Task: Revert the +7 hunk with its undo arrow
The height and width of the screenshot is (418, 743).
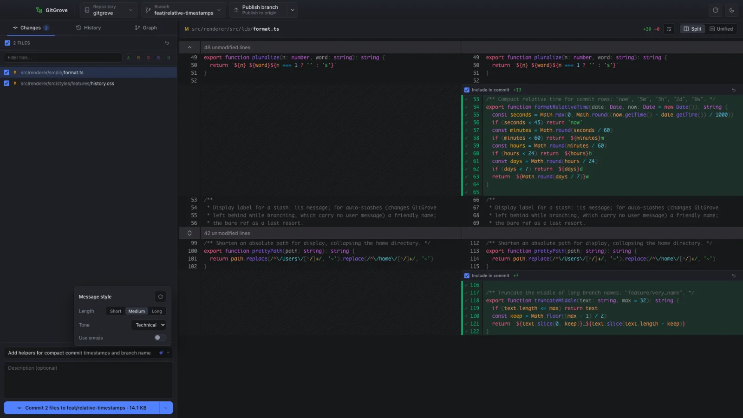Action: pyautogui.click(x=734, y=276)
